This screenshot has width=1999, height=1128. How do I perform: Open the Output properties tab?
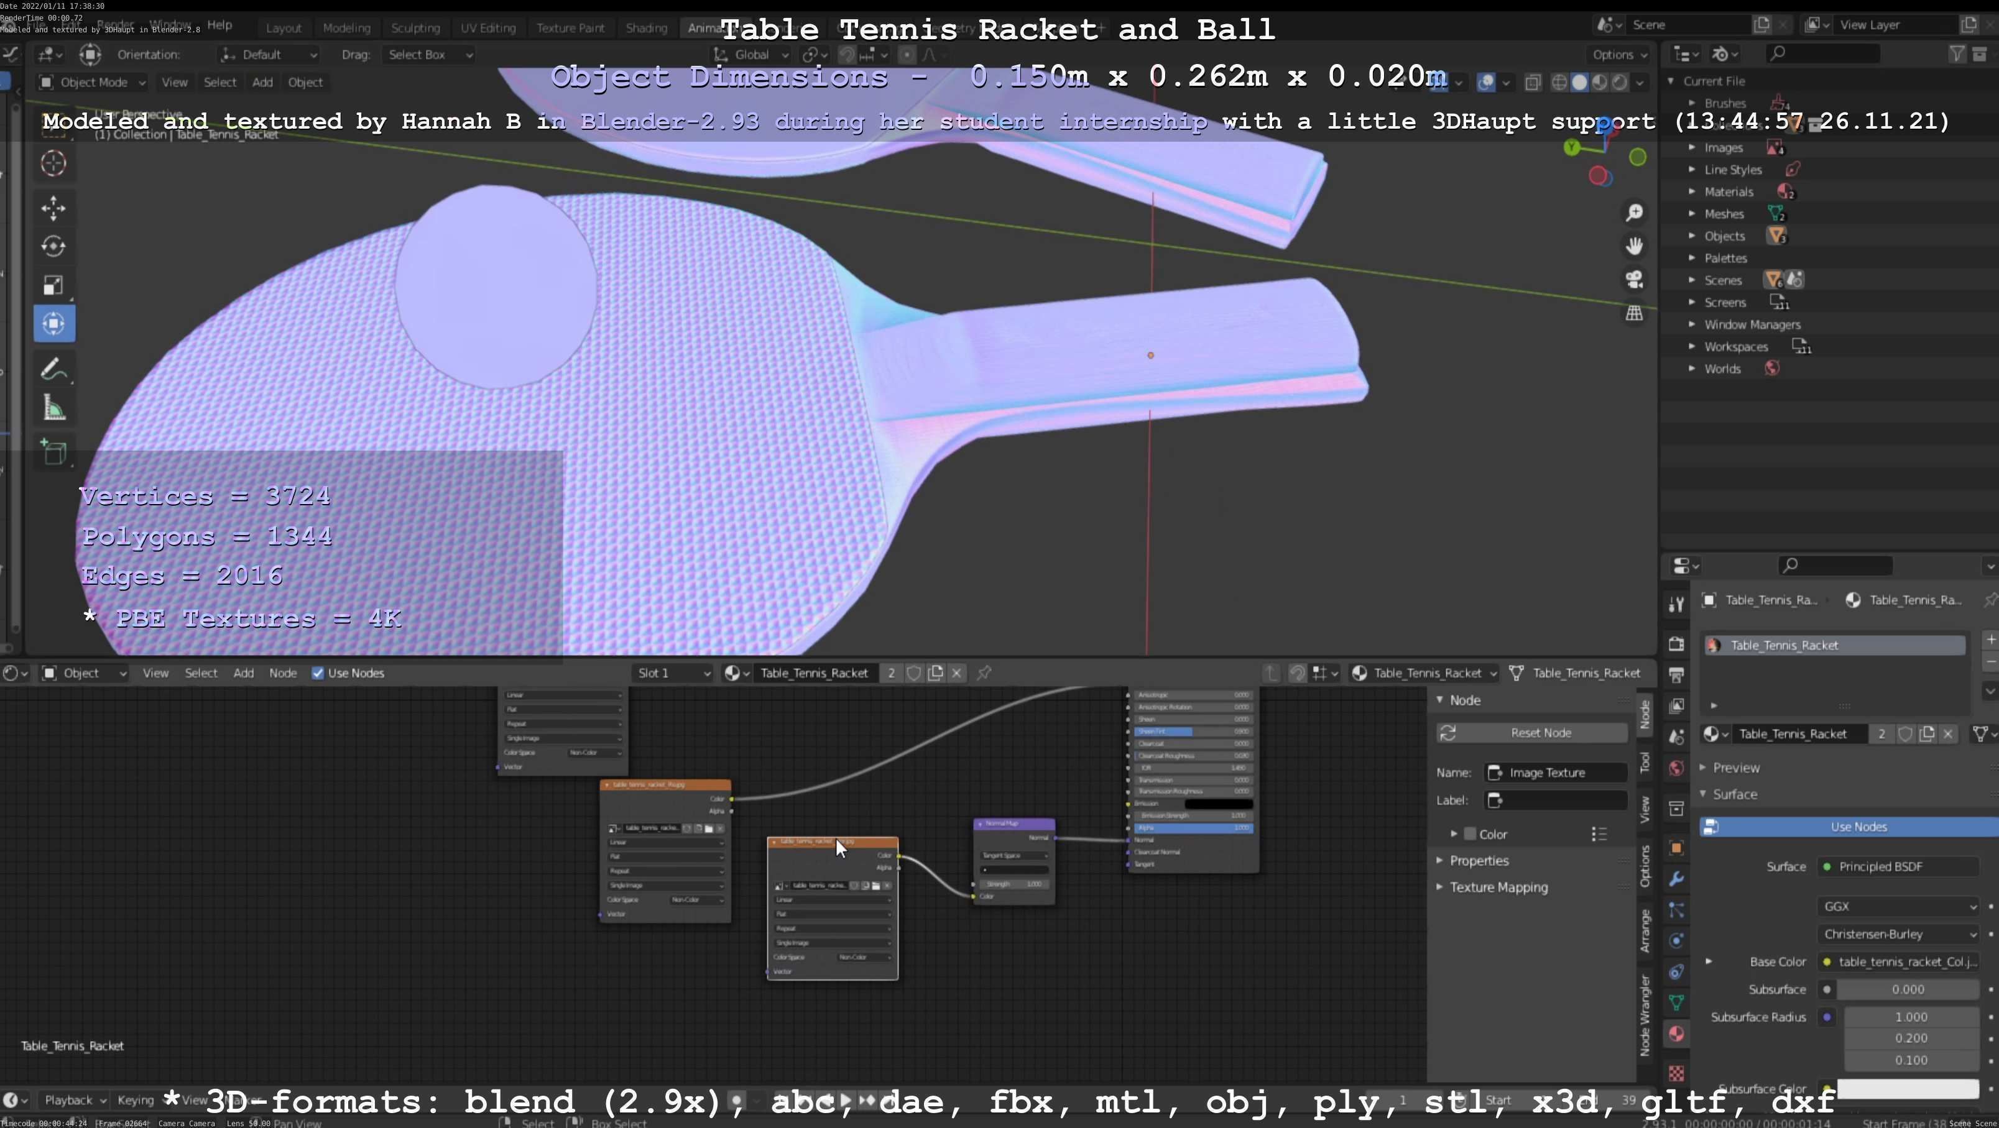[x=1676, y=675]
